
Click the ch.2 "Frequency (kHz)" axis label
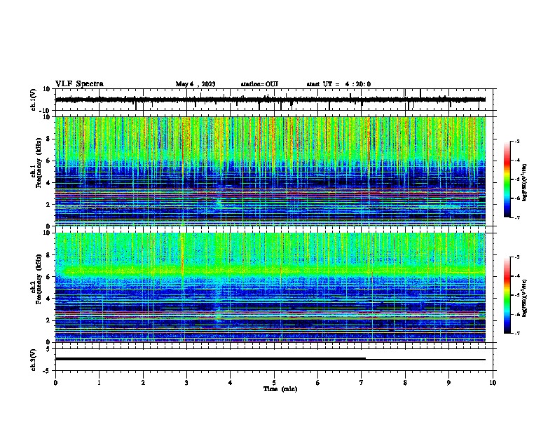[x=39, y=279]
